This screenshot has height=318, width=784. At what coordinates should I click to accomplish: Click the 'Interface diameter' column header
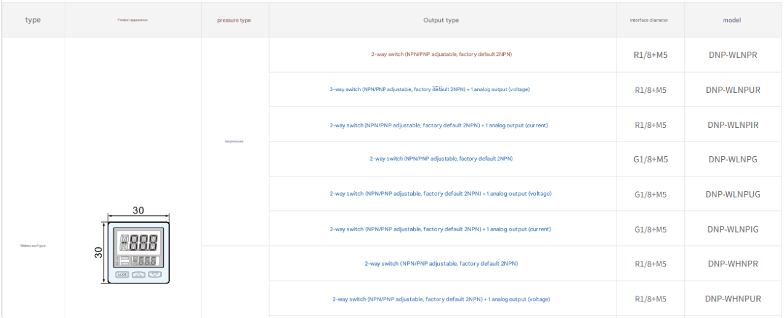click(x=649, y=20)
